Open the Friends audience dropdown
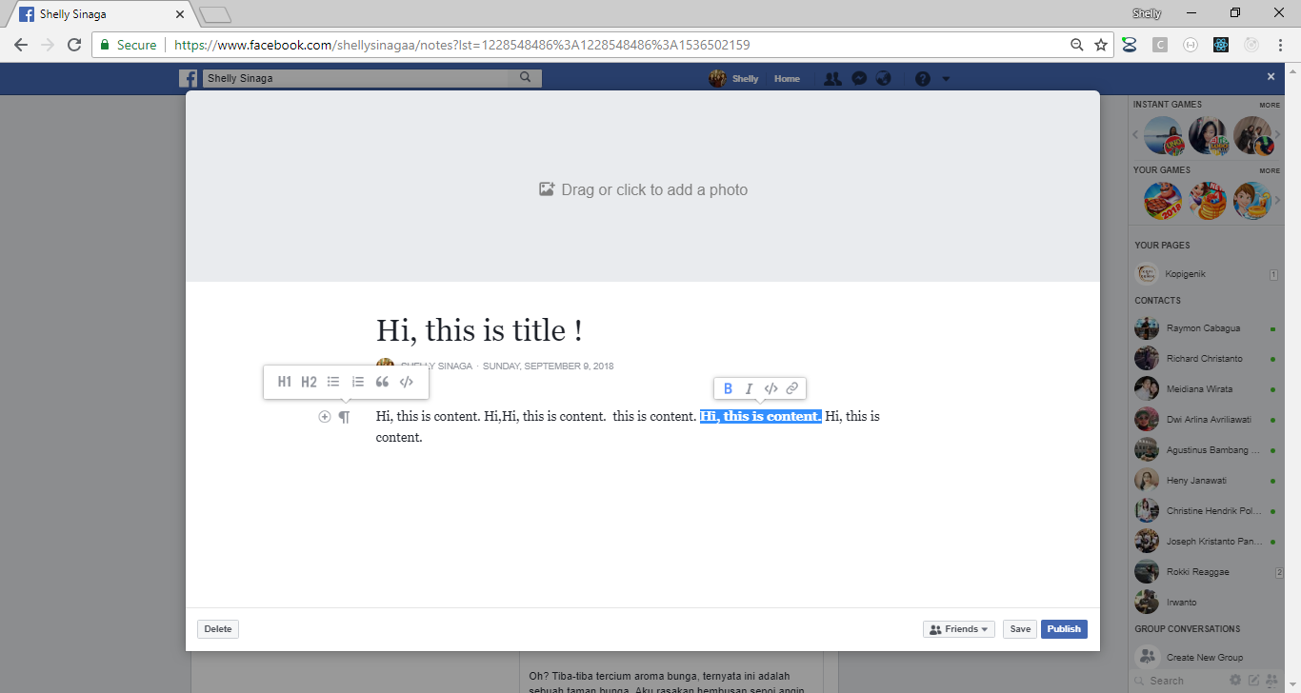 click(x=958, y=628)
